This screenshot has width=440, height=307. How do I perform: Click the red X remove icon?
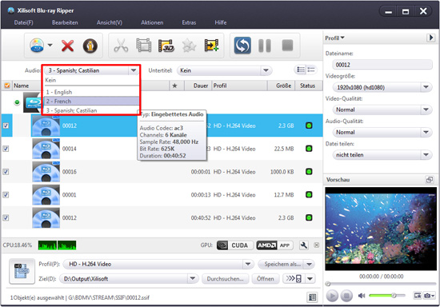pyautogui.click(x=68, y=46)
